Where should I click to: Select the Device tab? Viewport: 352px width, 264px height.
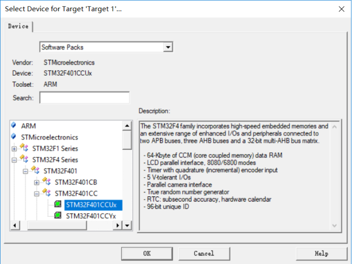[18, 26]
